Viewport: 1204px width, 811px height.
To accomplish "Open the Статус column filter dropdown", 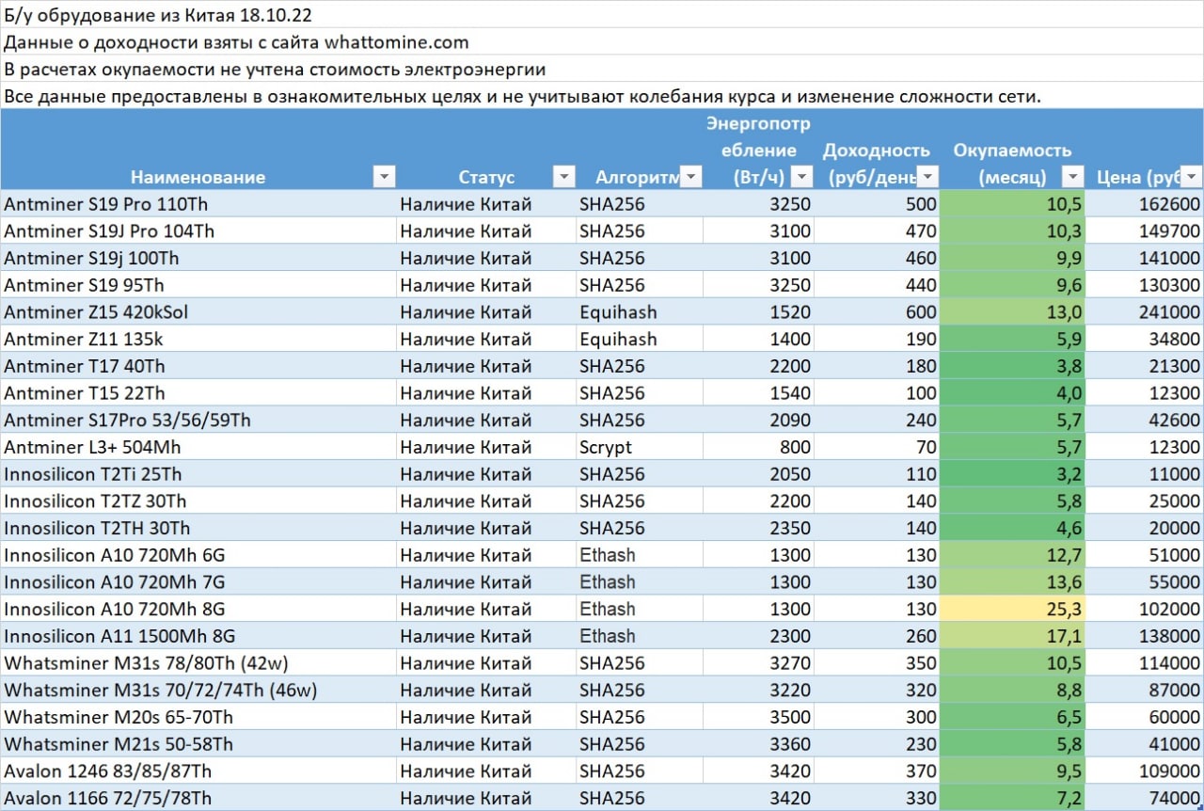I will tap(563, 177).
